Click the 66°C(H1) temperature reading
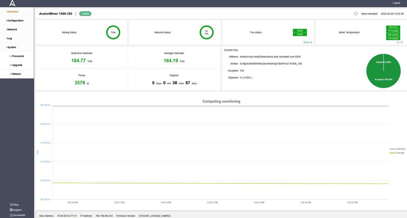The image size is (407, 218). click(x=393, y=35)
